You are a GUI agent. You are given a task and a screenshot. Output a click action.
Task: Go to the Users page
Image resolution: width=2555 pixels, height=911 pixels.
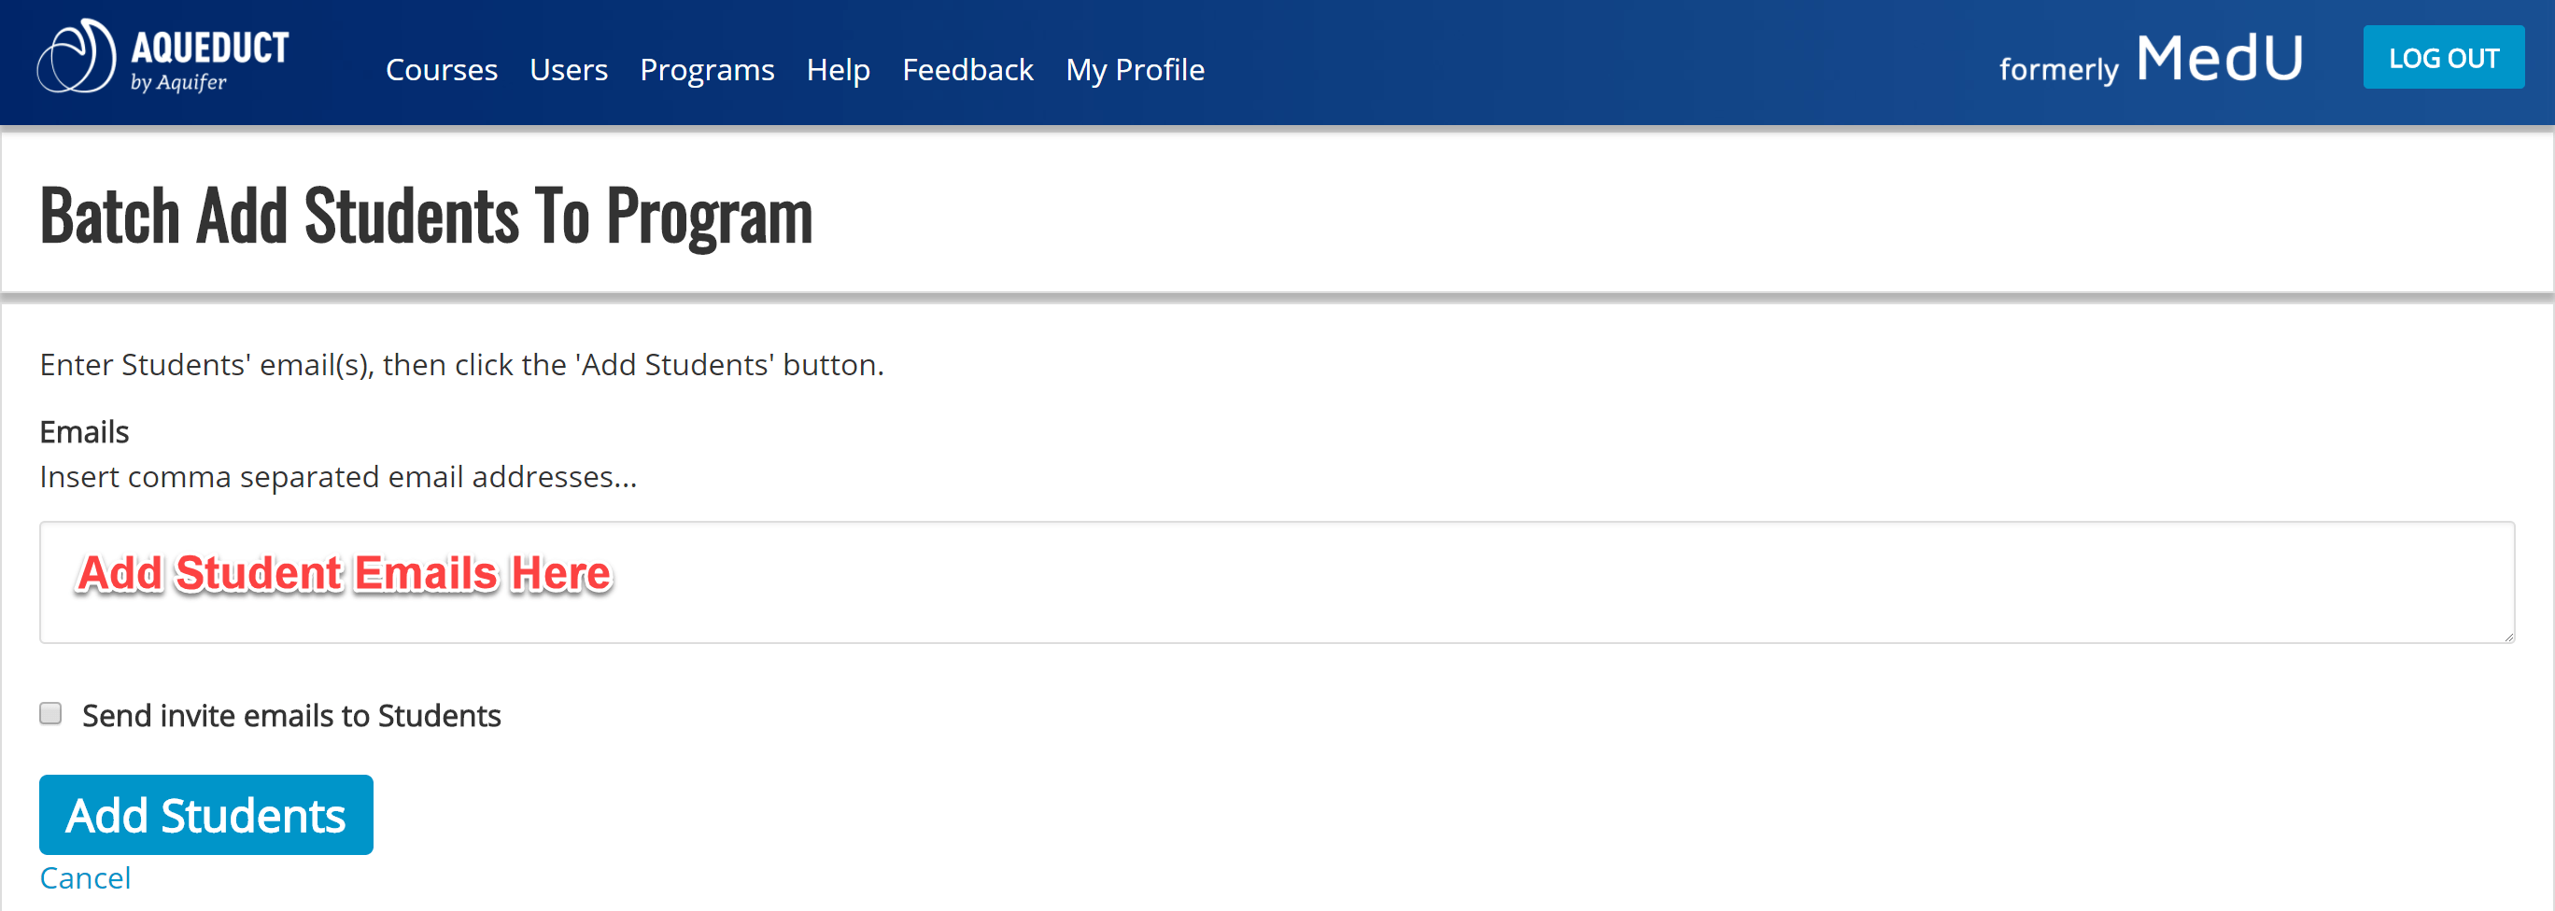569,69
